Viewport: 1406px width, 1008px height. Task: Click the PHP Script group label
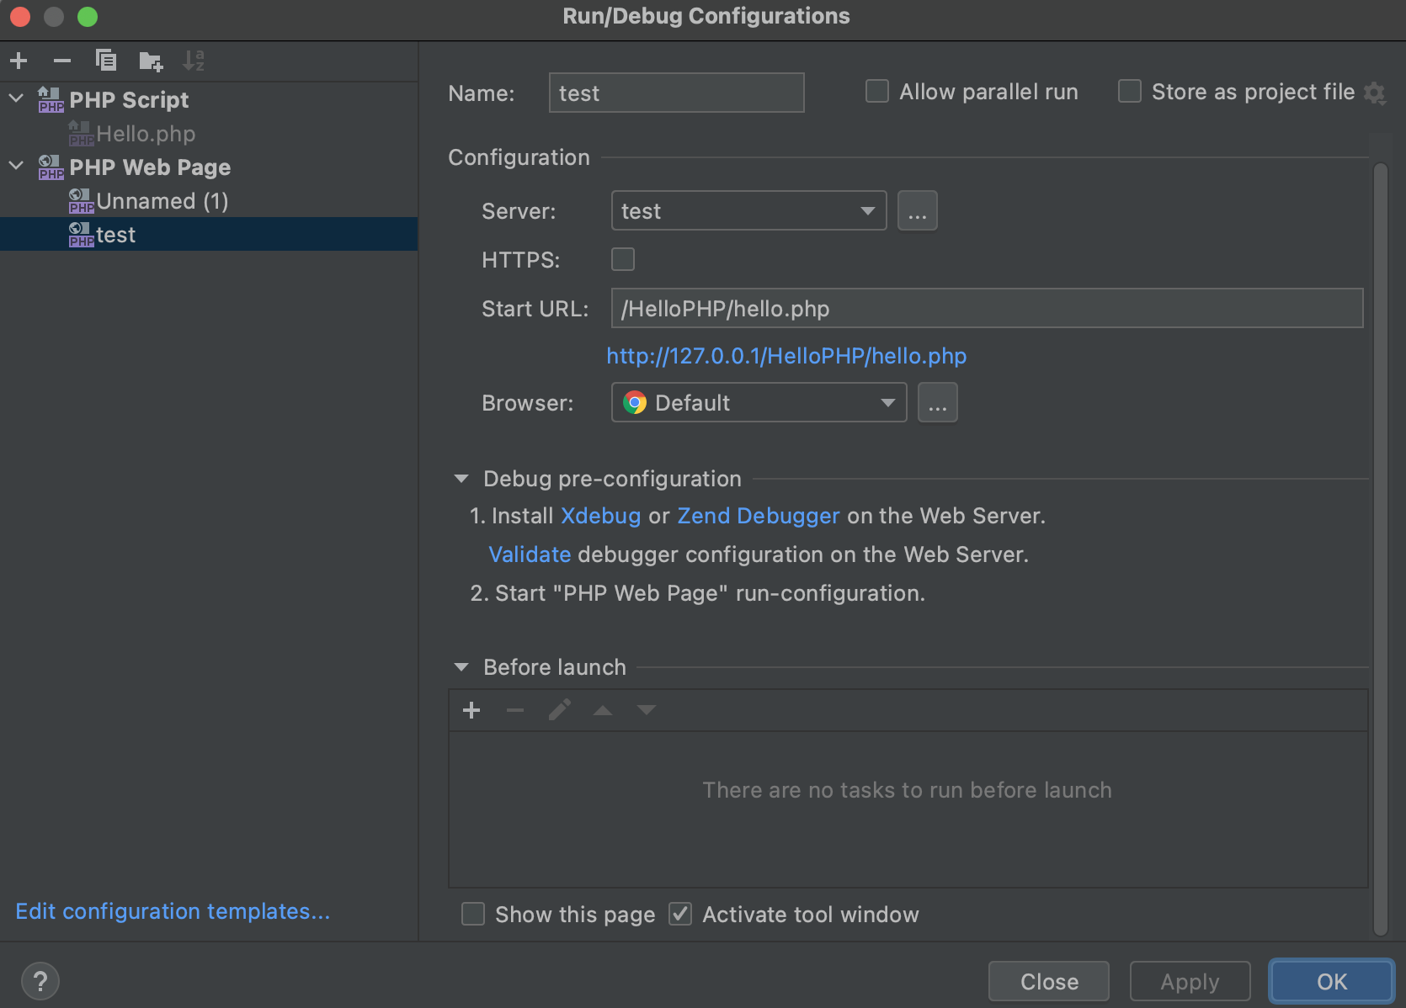129,99
